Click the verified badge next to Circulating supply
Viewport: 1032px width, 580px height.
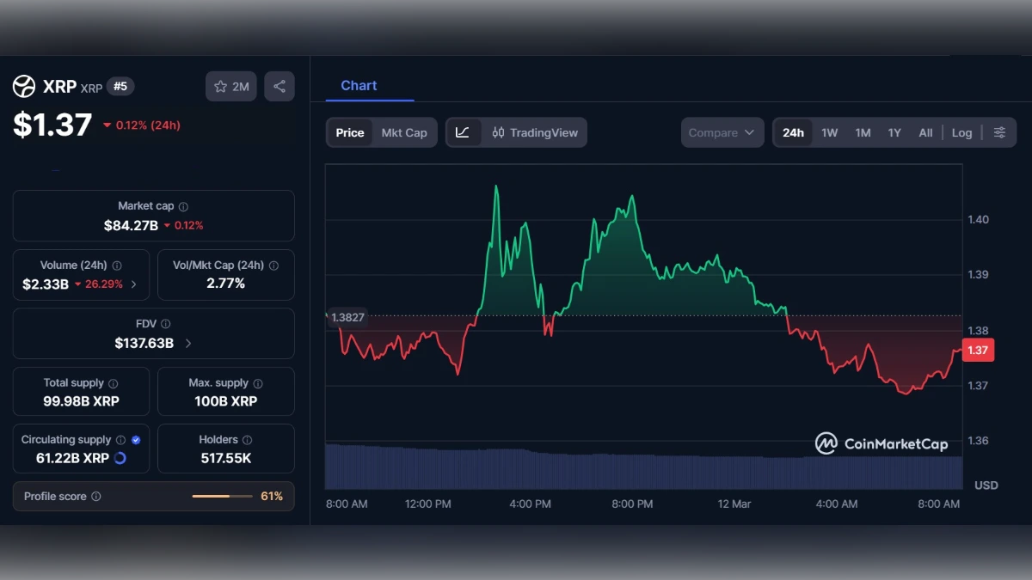134,439
